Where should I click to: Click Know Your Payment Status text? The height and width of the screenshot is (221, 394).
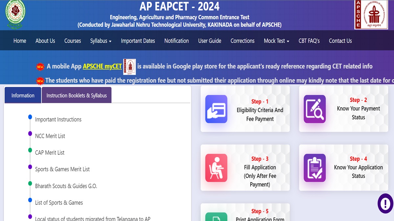[359, 113]
